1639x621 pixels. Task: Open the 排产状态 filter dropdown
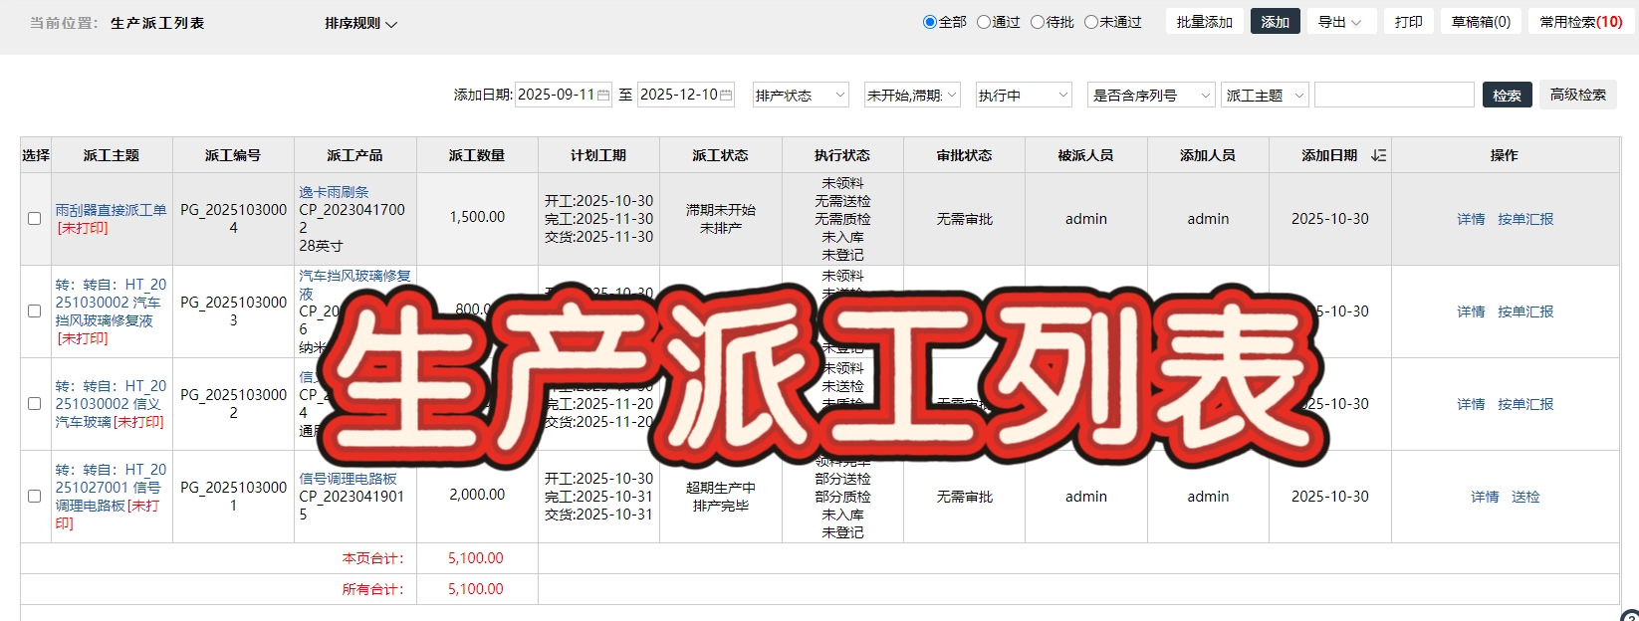(801, 96)
